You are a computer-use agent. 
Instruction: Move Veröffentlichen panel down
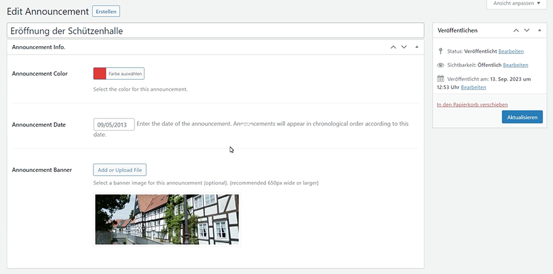coord(527,30)
